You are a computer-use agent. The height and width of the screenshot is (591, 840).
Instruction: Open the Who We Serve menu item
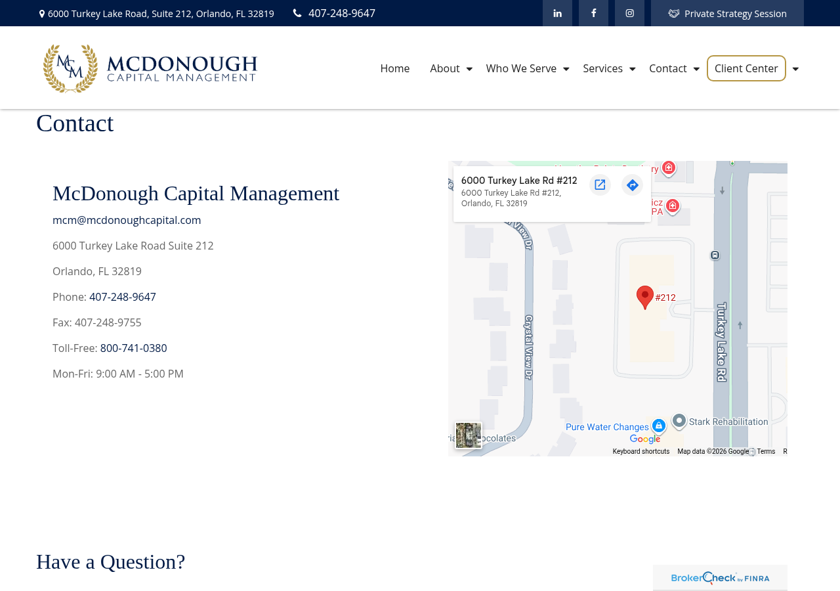pos(521,68)
